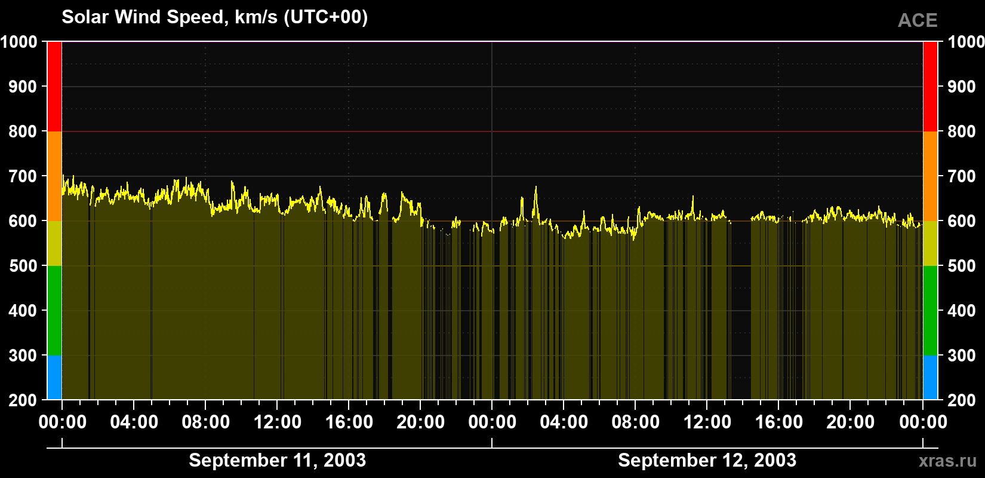
Task: Click the 16:00 time label for September 12
Action: (x=778, y=422)
